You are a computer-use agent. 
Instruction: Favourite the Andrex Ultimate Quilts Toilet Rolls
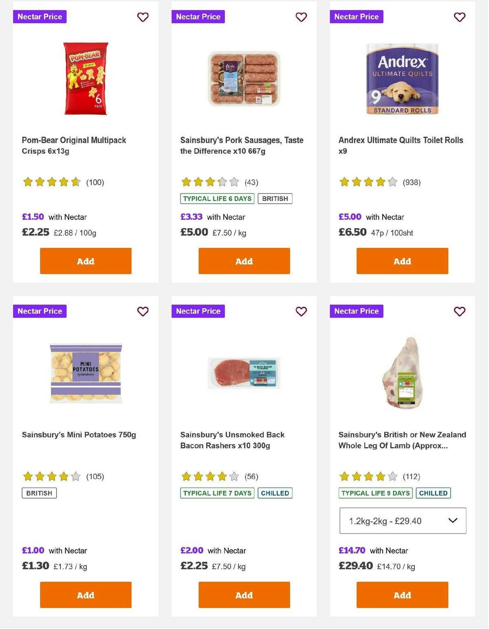coord(459,17)
